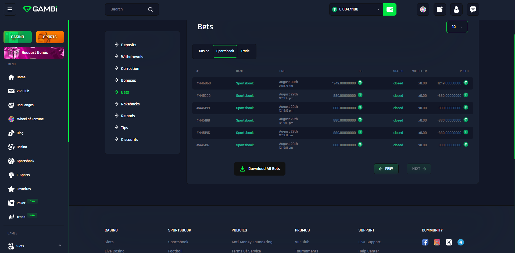Click the Blog icon in sidebar
This screenshot has width=515, height=253.
11,133
